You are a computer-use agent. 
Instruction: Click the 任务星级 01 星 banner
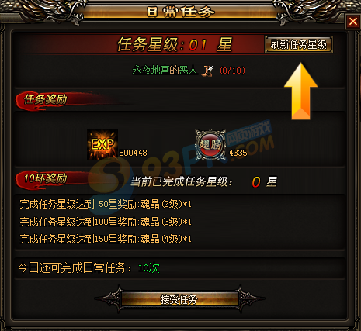pos(175,44)
